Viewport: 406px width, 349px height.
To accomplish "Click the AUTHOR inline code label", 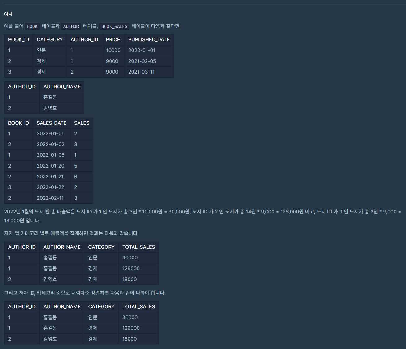I will click(71, 26).
